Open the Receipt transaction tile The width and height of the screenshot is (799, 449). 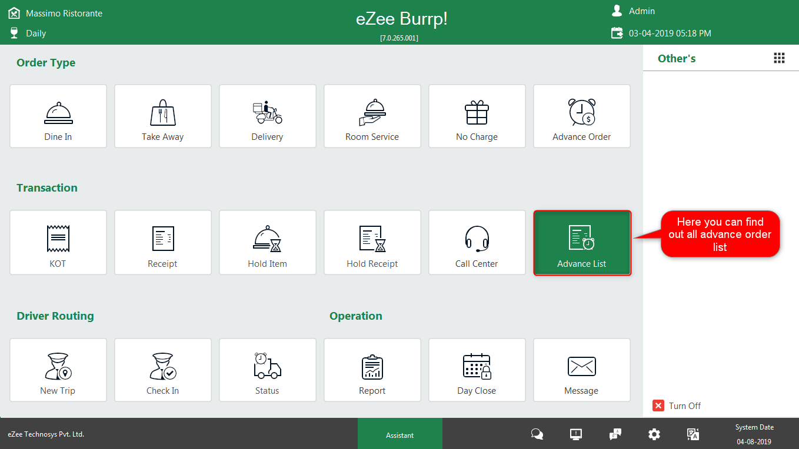point(163,243)
